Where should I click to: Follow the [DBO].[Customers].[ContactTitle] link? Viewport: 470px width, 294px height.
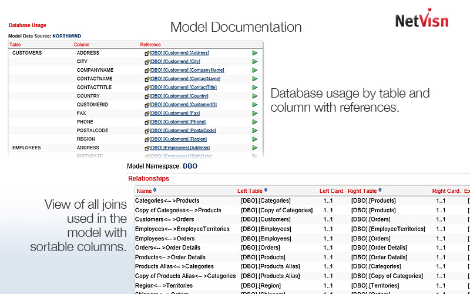(183, 87)
